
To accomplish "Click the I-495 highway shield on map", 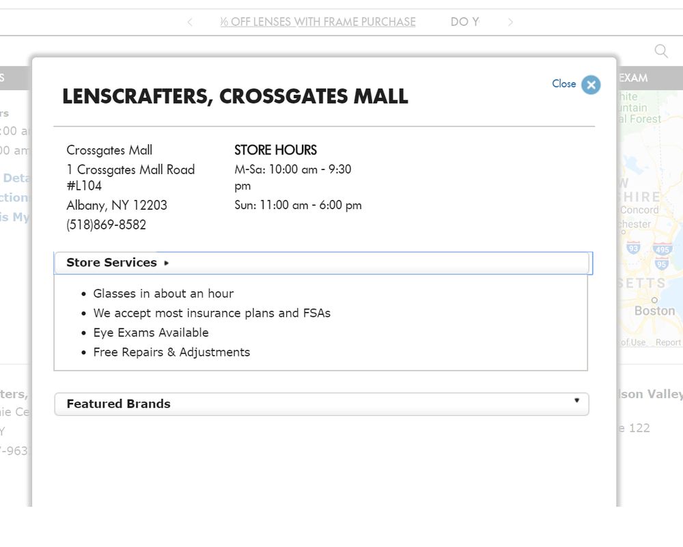I will tap(662, 249).
